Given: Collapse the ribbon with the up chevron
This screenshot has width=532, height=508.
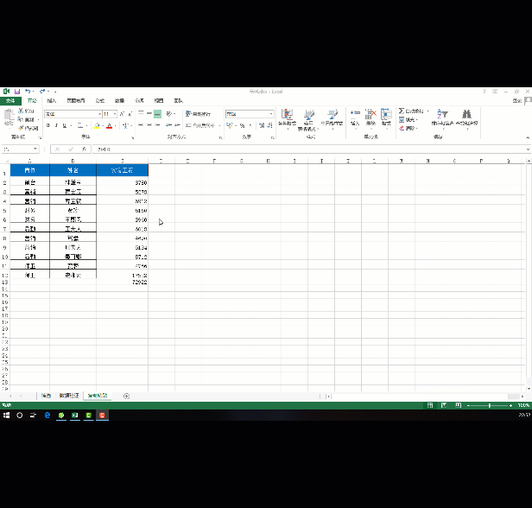Looking at the screenshot, I should 528,137.
